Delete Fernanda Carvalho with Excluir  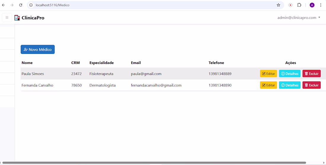[x=311, y=85]
